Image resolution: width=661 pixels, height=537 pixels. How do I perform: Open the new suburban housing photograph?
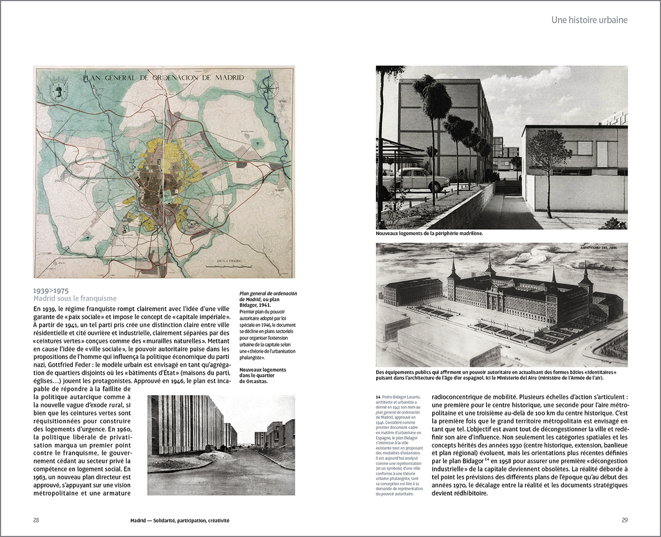[x=501, y=147]
